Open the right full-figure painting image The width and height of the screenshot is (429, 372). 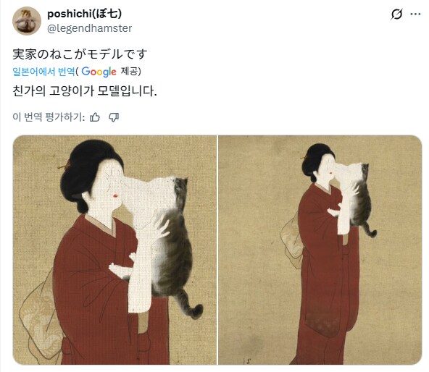coord(320,250)
